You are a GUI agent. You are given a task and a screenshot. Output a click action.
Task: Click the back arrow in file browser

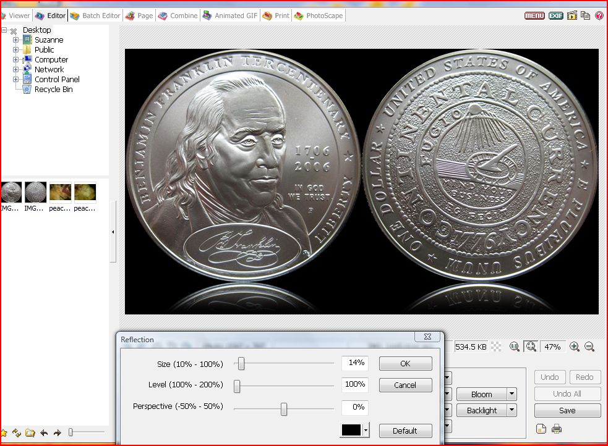(44, 433)
